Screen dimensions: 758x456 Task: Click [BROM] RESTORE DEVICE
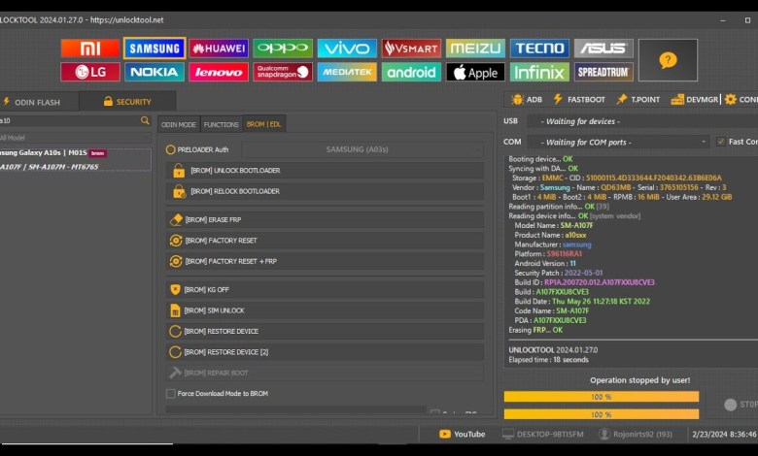click(x=325, y=331)
